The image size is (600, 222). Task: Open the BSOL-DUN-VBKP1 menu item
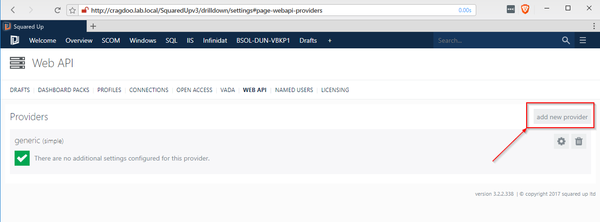coord(263,40)
